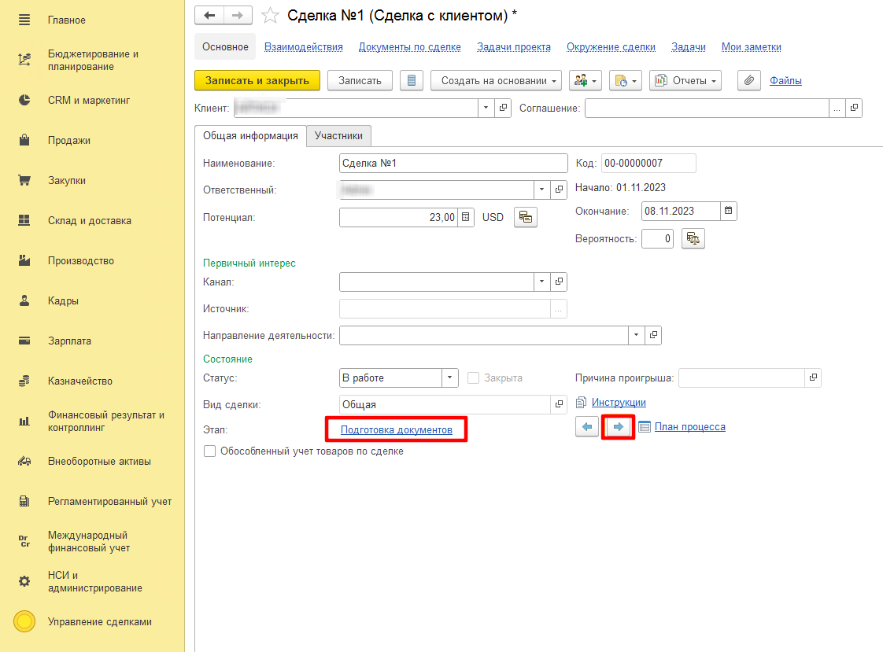Click the Наименование input field
The height and width of the screenshot is (652, 883).
point(453,163)
